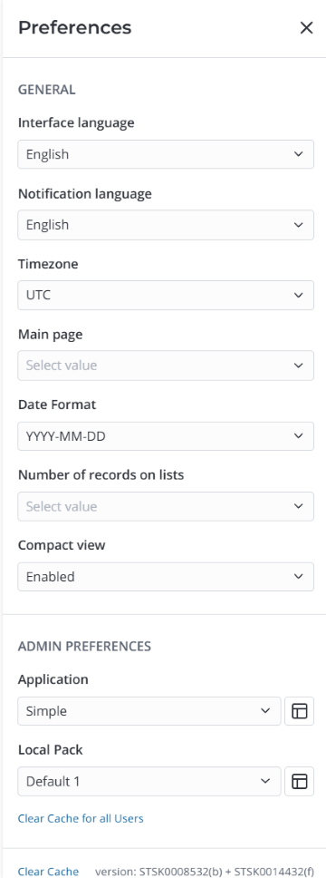Click chevron arrow in Date Format field
The width and height of the screenshot is (326, 878).
(x=299, y=435)
